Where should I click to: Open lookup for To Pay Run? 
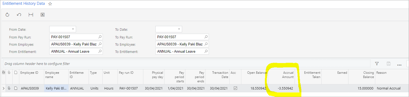tap(206, 37)
